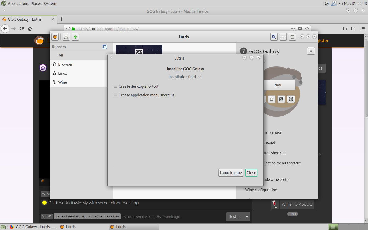
Task: Click the Lutris account user icon
Action: click(66, 37)
